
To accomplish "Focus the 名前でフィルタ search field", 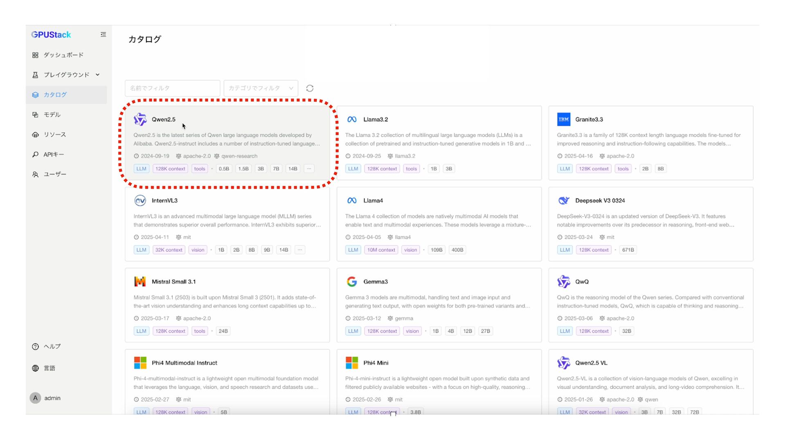I will pos(173,88).
